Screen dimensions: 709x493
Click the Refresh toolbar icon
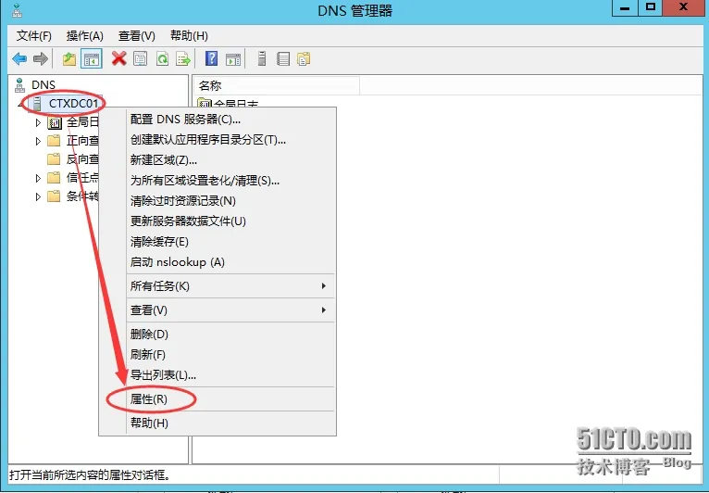(162, 59)
